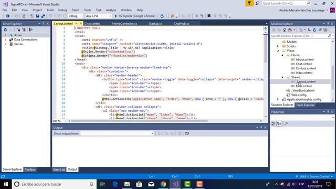Click Navigate Backward arrow in toolbar

pyautogui.click(x=8, y=16)
